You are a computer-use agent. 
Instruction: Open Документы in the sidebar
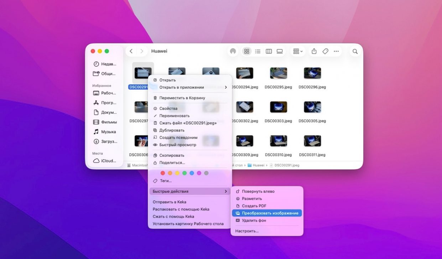[105, 112]
